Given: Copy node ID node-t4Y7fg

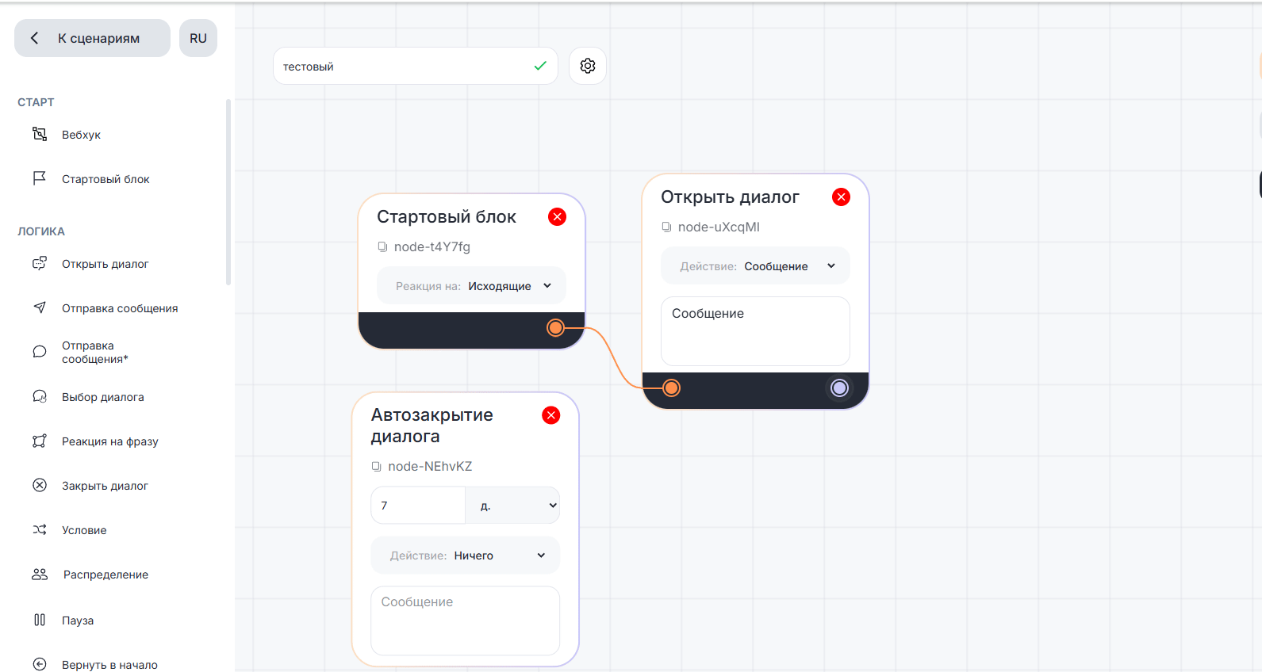Looking at the screenshot, I should (383, 247).
